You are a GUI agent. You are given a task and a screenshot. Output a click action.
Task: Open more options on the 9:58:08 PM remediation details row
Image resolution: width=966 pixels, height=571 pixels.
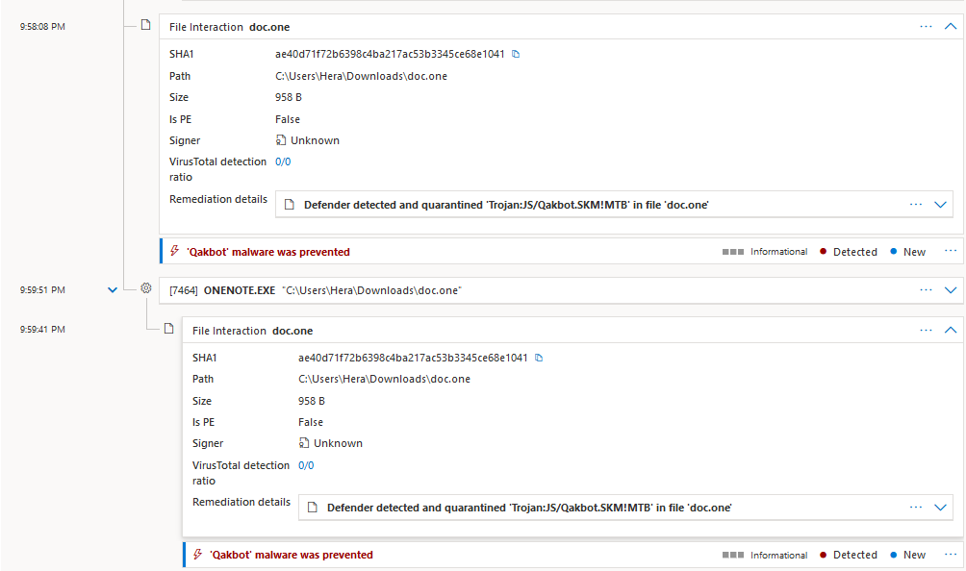click(x=916, y=205)
